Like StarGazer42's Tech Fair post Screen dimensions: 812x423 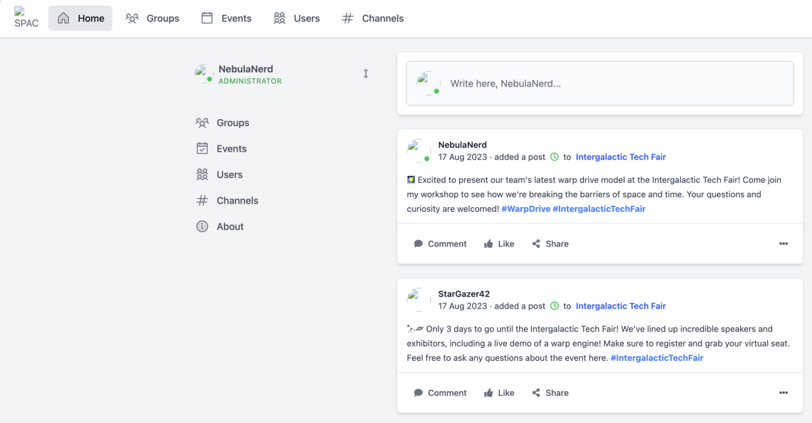pos(499,393)
